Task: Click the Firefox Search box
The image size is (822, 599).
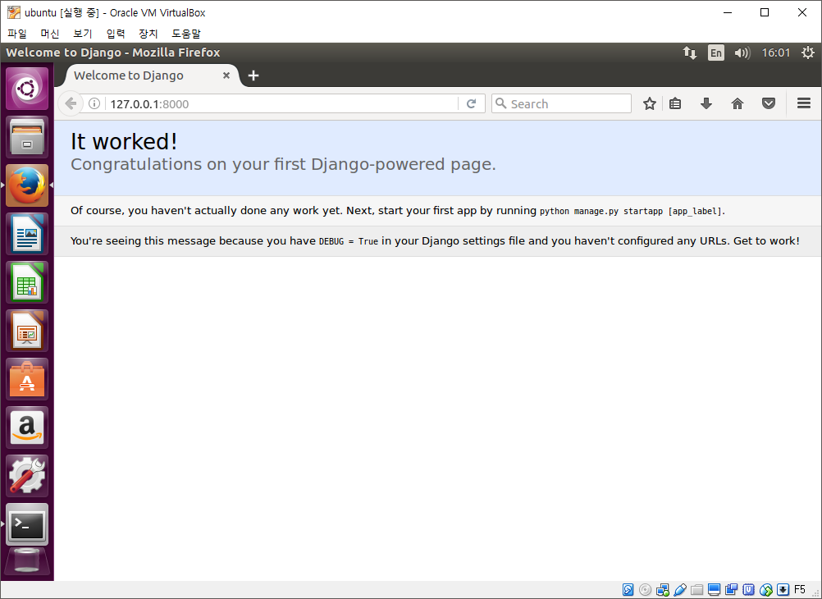Action: pos(561,104)
